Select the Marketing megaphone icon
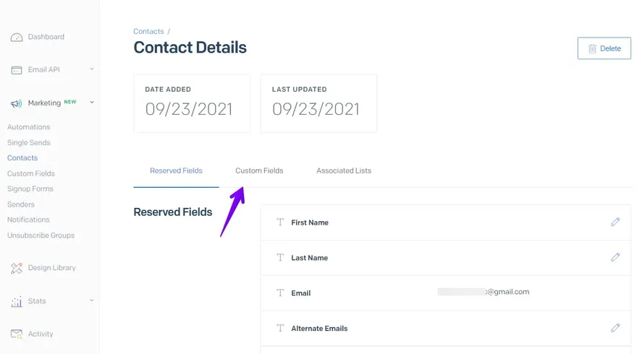Viewport: 637px width, 354px height. [16, 103]
